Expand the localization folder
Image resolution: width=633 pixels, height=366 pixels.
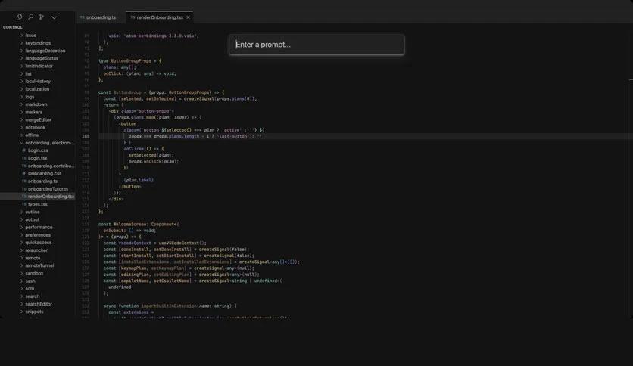click(37, 89)
